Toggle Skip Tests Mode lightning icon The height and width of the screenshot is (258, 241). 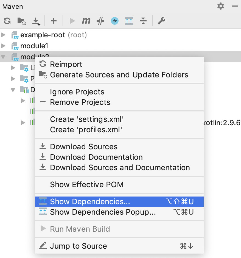pyautogui.click(x=115, y=21)
